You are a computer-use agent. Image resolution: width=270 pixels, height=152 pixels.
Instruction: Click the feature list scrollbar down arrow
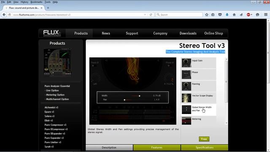(227, 123)
